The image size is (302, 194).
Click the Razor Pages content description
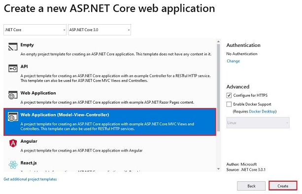coord(107,102)
